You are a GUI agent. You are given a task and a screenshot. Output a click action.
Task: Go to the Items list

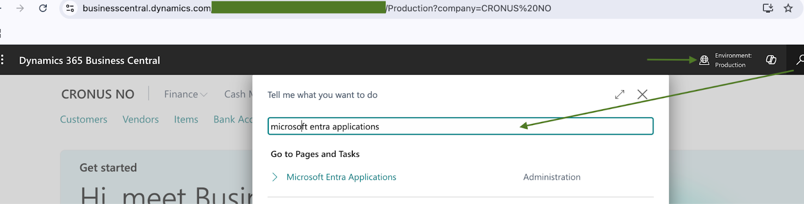coord(186,119)
